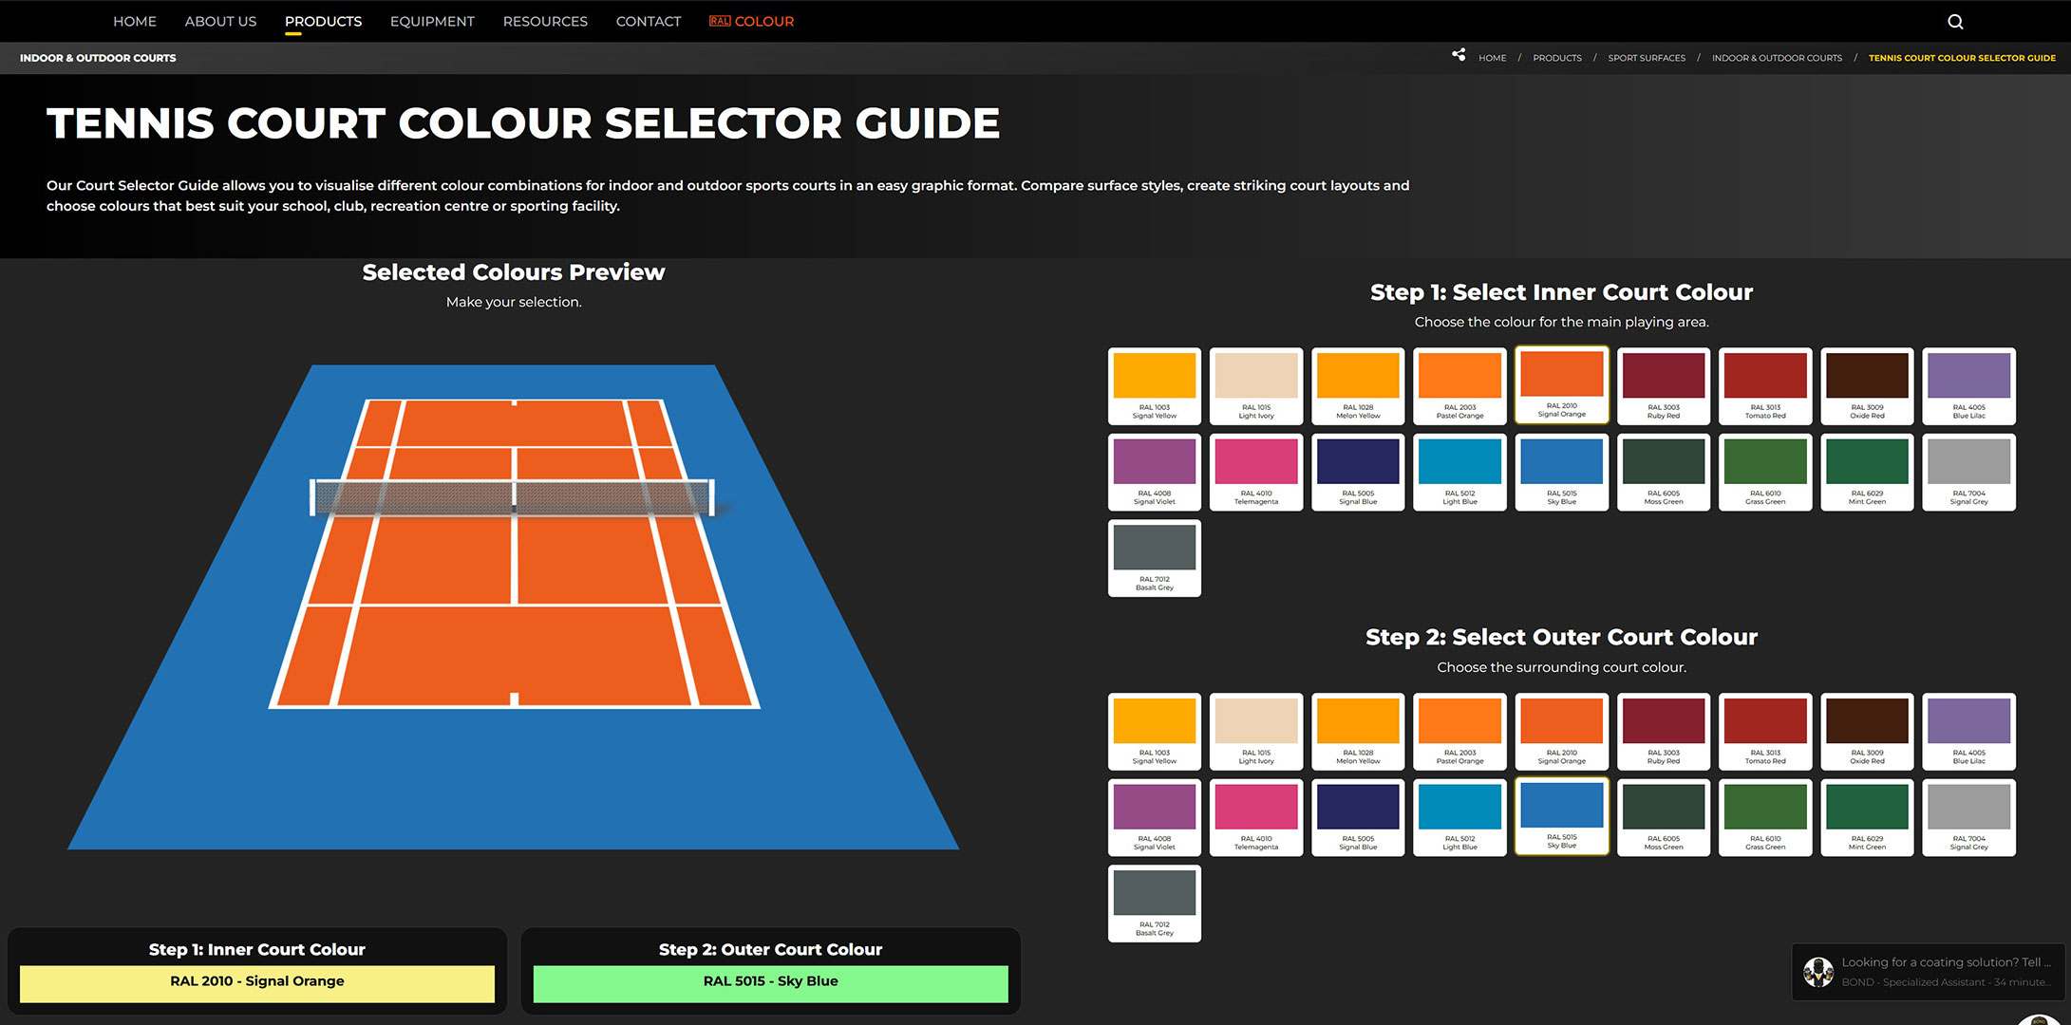Image resolution: width=2071 pixels, height=1025 pixels.
Task: Select inner court Signal Orange swatch
Action: [x=1562, y=384]
